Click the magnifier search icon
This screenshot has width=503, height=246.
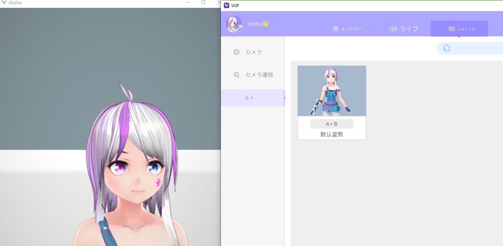coord(447,48)
